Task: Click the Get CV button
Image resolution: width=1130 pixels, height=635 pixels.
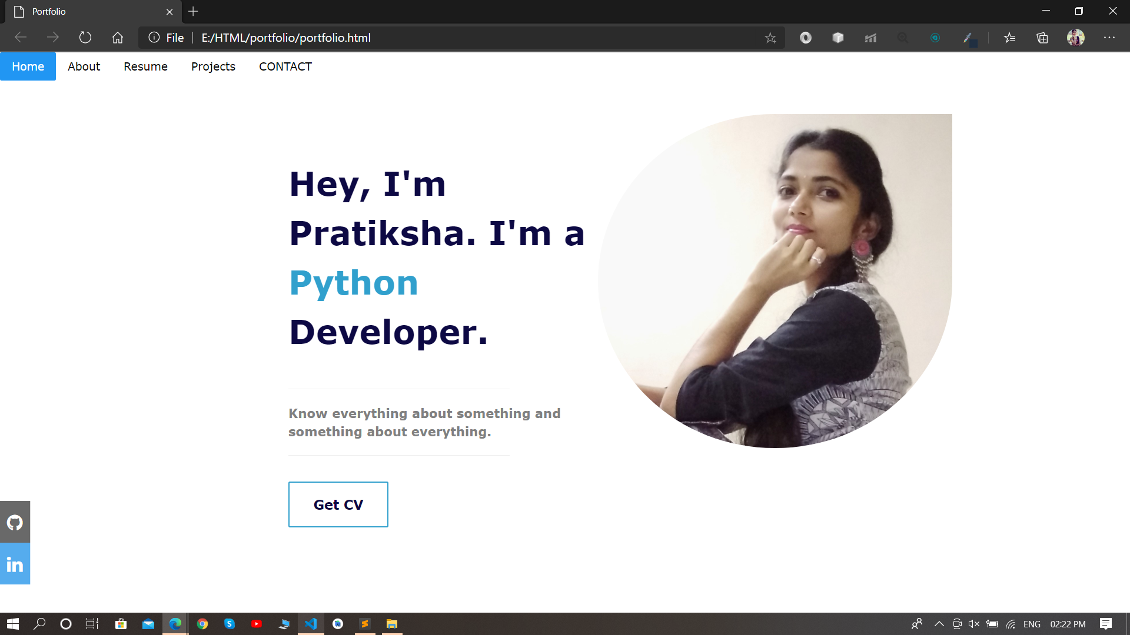Action: [x=338, y=504]
